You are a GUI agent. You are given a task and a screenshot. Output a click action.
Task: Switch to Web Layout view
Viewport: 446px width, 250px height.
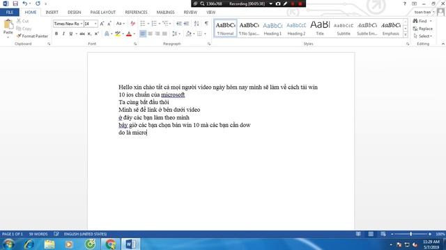383,234
